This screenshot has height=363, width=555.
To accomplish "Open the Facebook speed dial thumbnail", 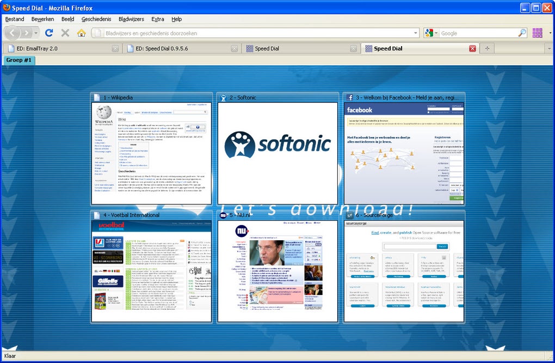I will click(404, 153).
